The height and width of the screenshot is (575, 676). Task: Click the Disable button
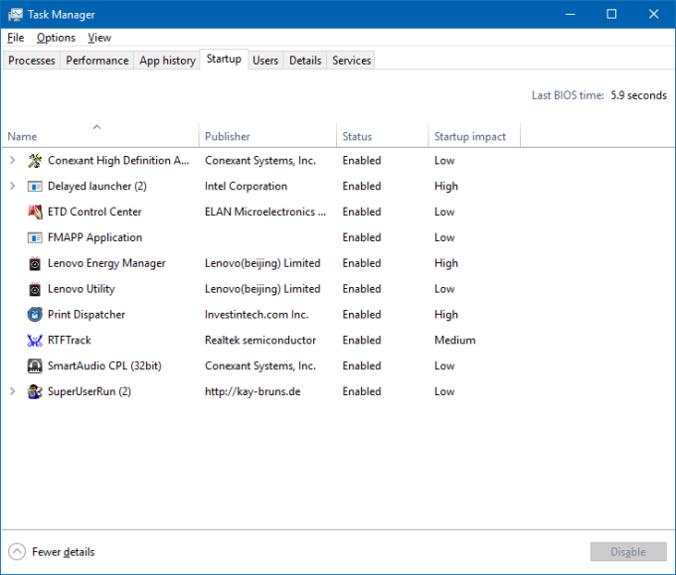(628, 552)
